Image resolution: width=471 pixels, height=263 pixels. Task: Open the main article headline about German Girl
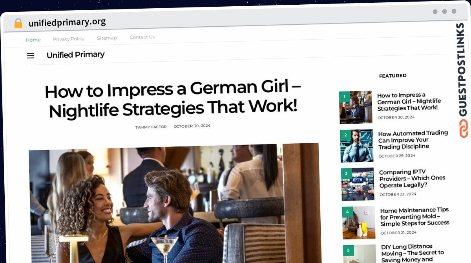point(173,99)
